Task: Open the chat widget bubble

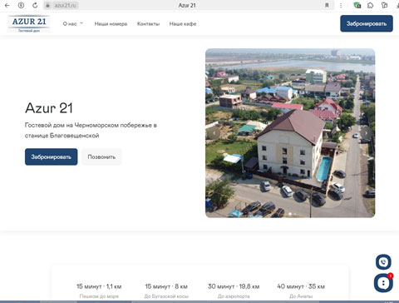Action: point(383,283)
